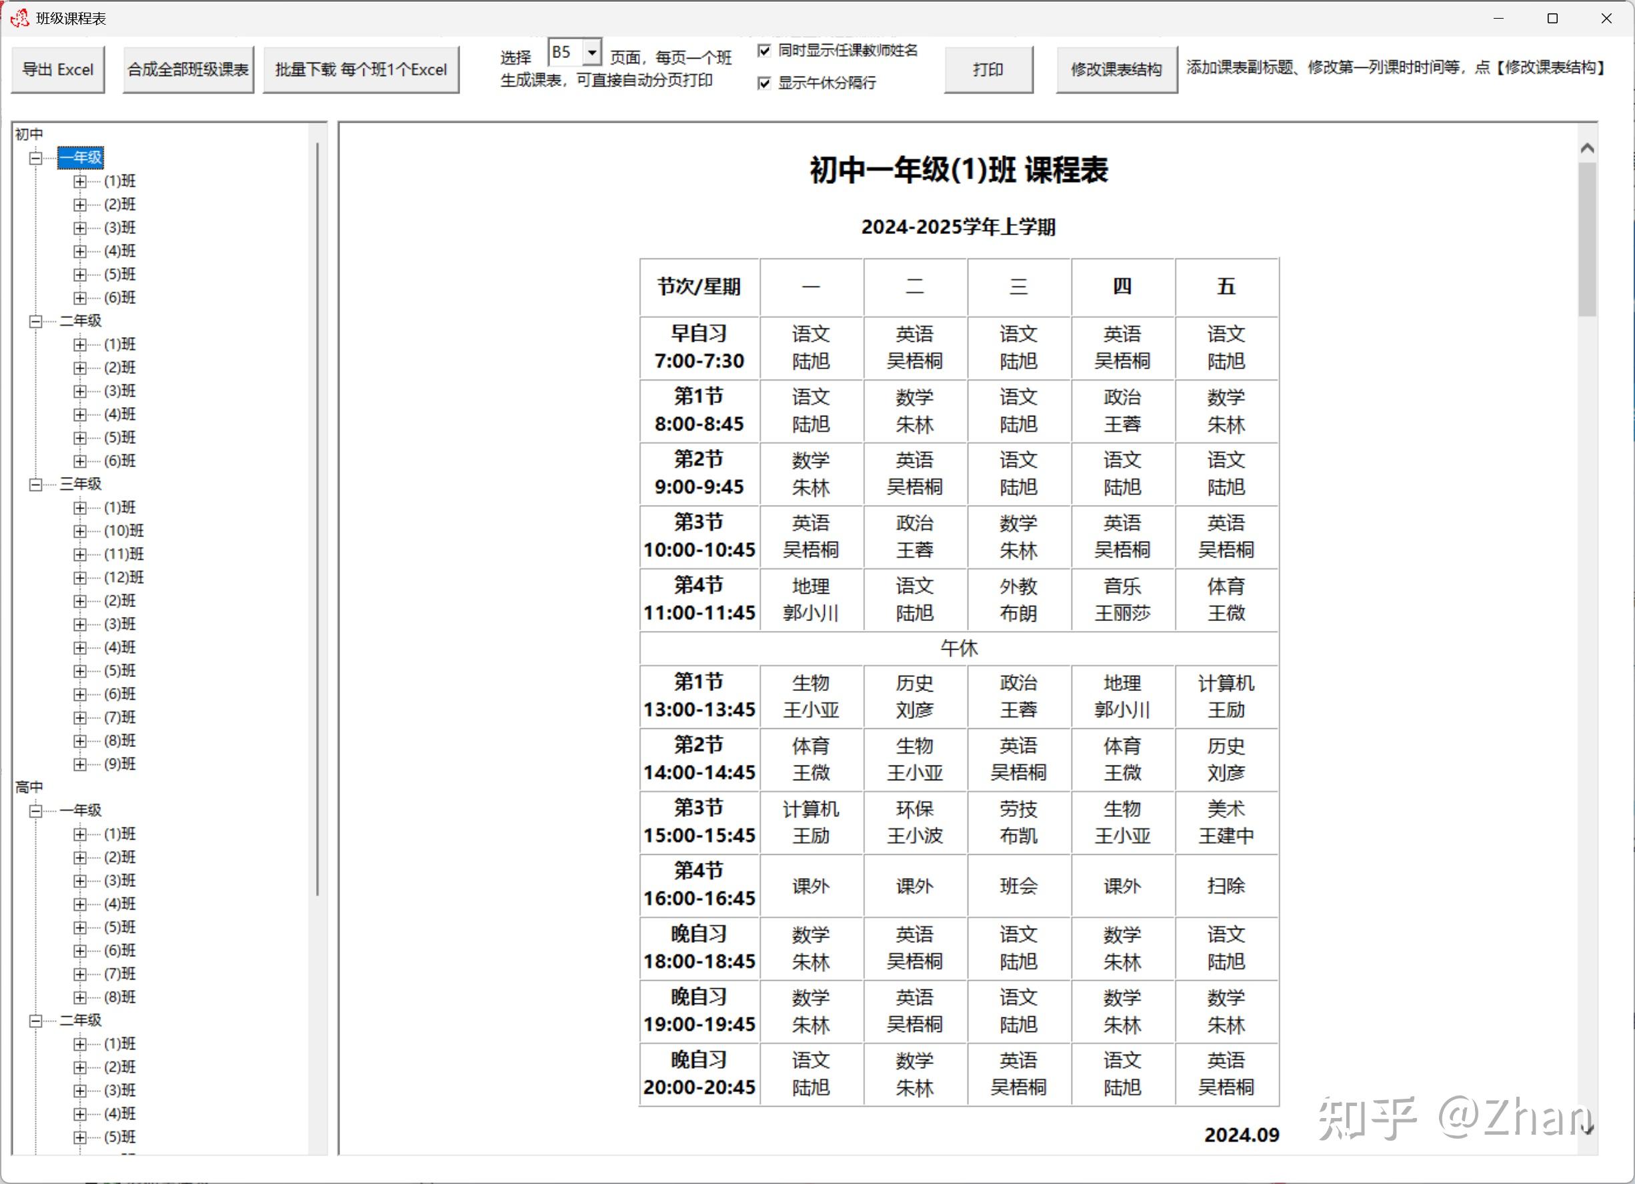The image size is (1635, 1184).
Task: Click the 导出 Excel button
Action: (57, 70)
